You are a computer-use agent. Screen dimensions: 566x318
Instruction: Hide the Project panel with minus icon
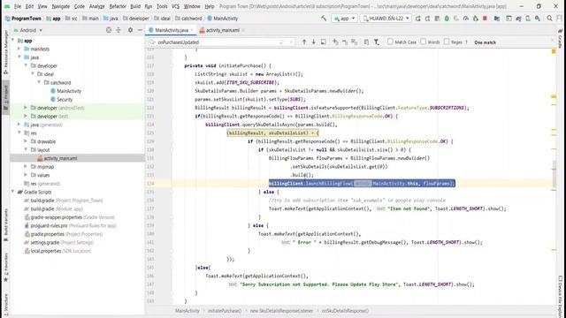point(140,30)
